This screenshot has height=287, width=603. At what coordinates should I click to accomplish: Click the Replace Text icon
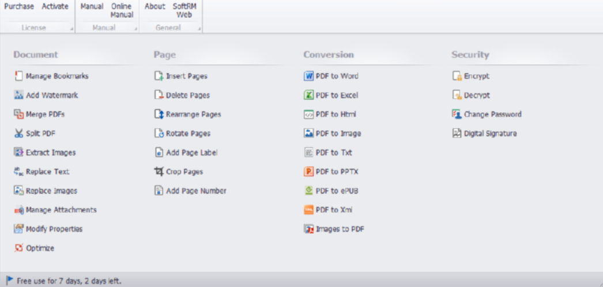click(x=18, y=171)
